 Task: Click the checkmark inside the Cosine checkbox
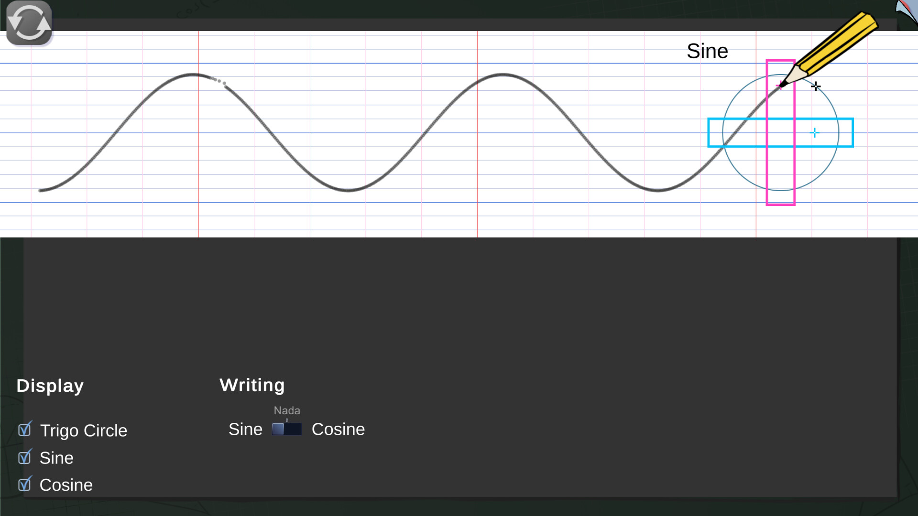click(26, 484)
